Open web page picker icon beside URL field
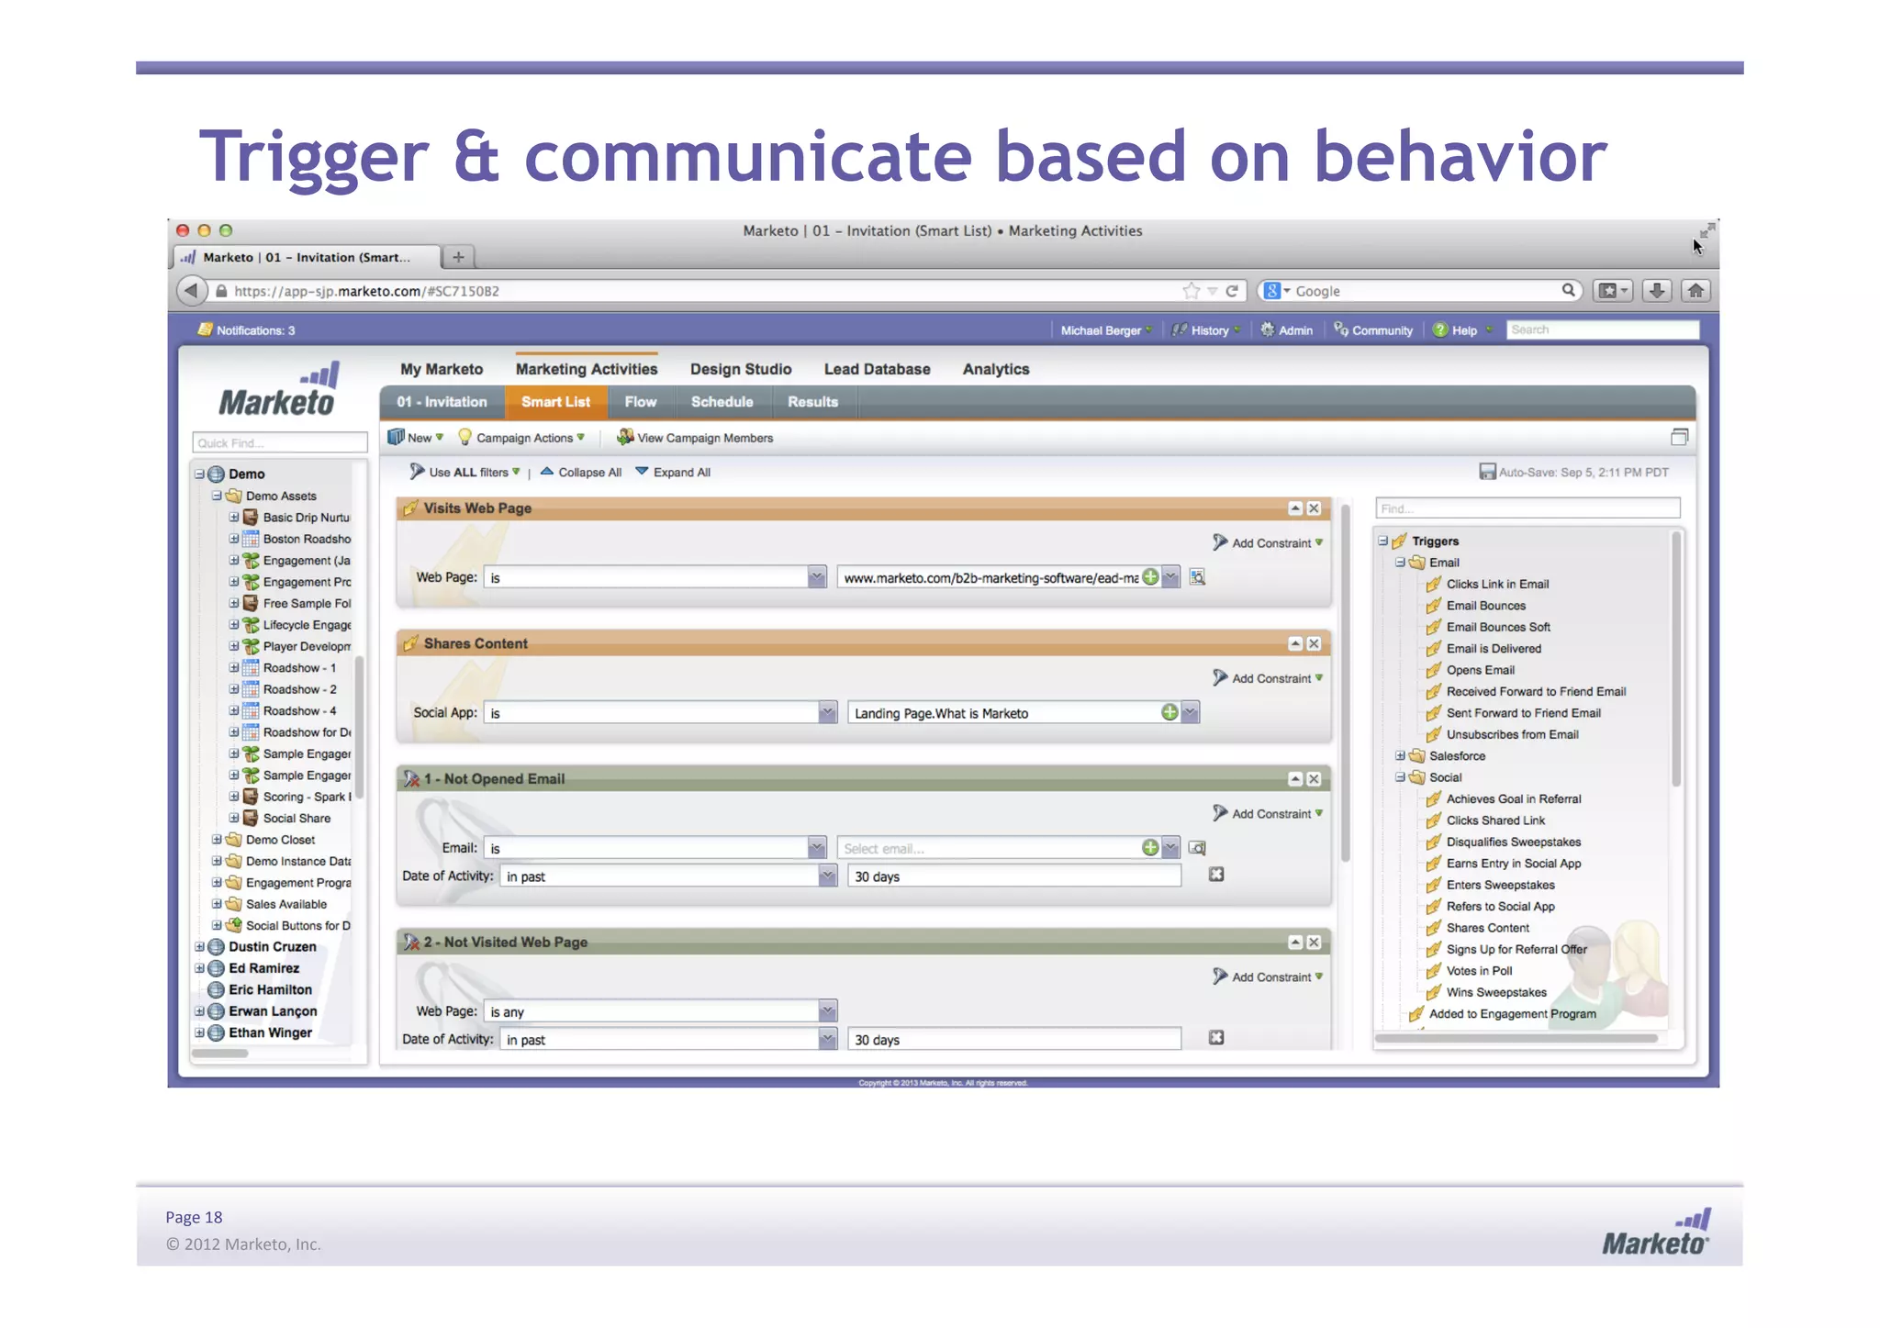 [x=1197, y=577]
